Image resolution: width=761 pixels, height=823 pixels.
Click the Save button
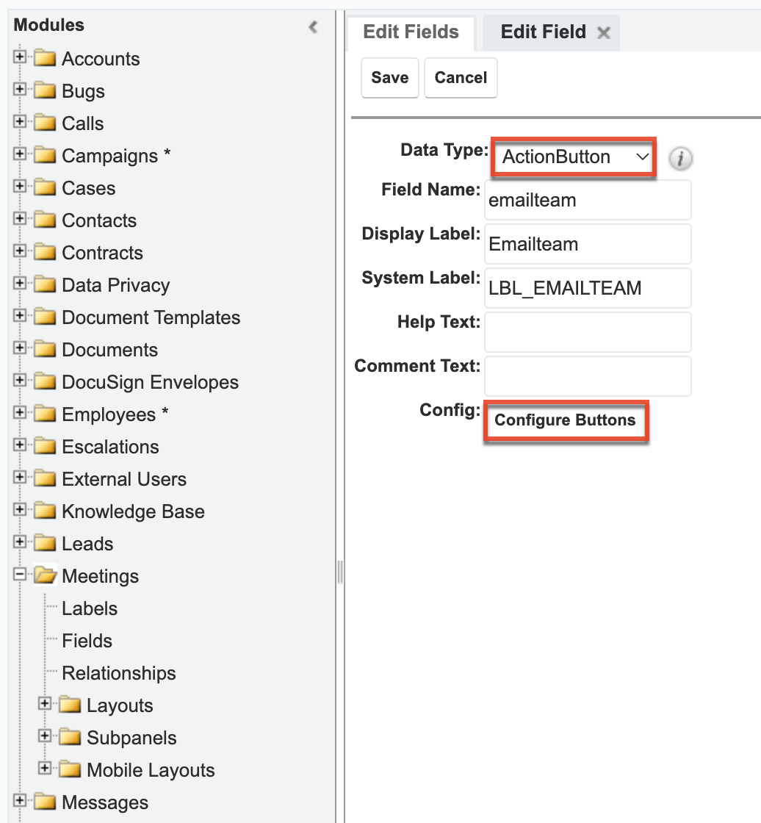coord(389,77)
